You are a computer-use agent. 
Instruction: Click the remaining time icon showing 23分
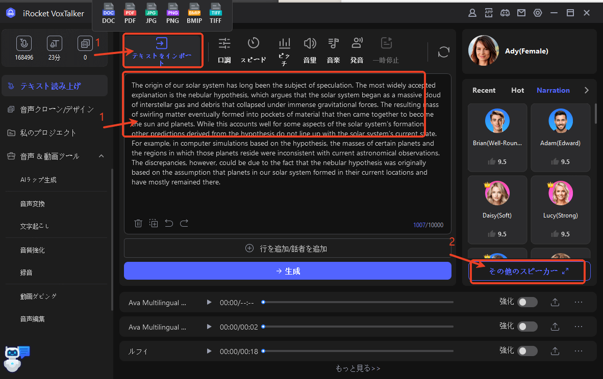coord(54,43)
